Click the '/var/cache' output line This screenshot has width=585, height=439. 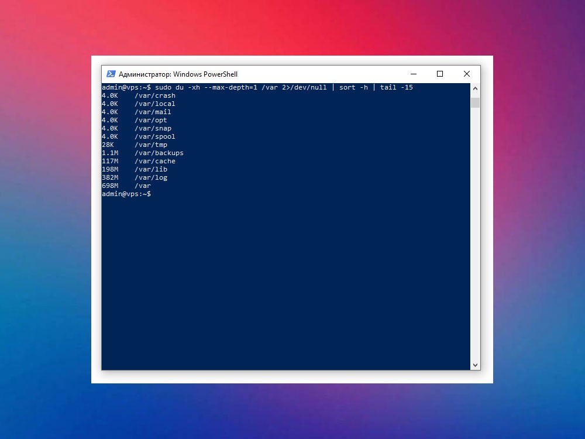pos(139,162)
